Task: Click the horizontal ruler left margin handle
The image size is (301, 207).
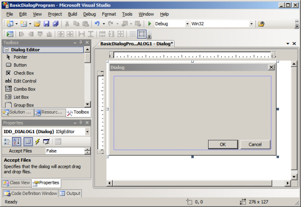Action: (x=111, y=55)
